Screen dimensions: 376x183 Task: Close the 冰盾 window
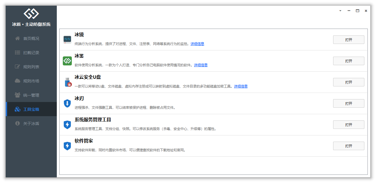click(x=366, y=11)
